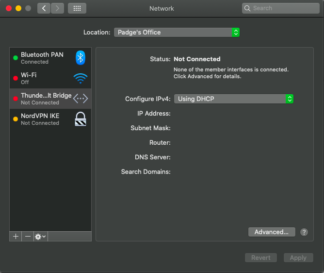Click the Bluetooth icon for Bluetooth PAN
Screen dimensions: 324x273
click(81, 58)
